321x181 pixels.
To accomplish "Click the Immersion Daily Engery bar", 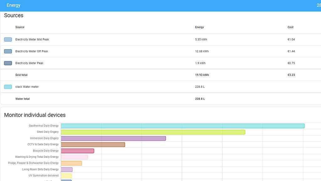I will (113, 138).
